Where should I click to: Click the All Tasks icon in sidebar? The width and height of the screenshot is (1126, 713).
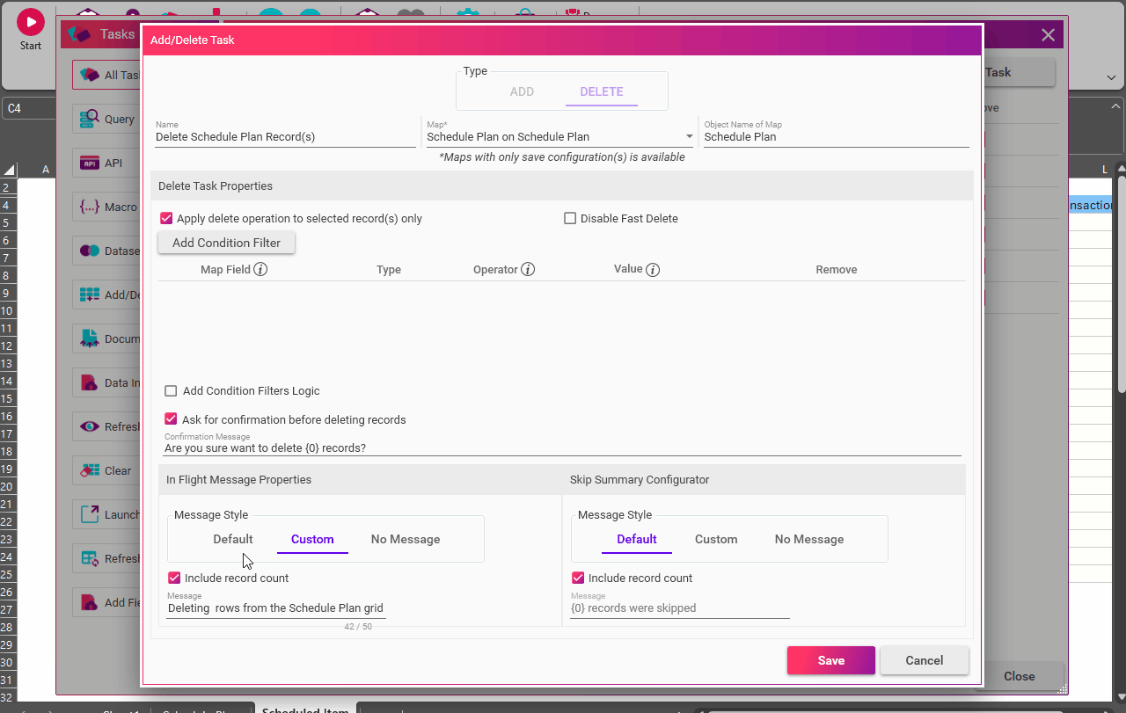click(x=90, y=75)
